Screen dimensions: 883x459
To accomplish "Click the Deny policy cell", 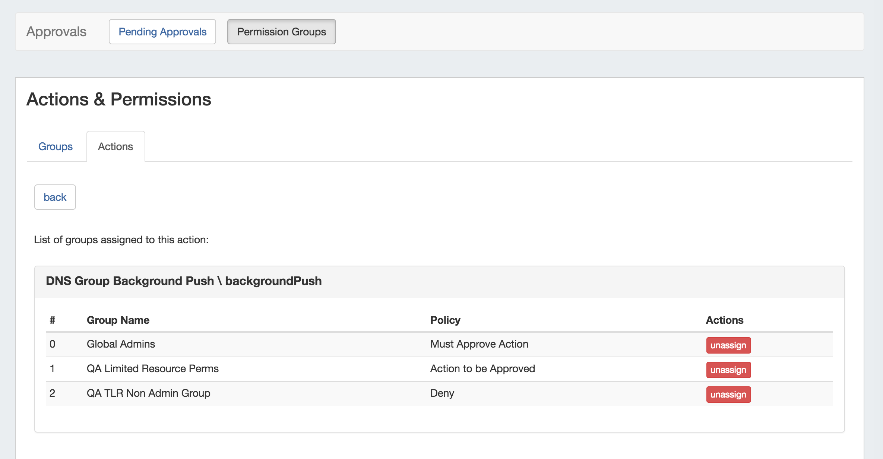I will tap(442, 393).
